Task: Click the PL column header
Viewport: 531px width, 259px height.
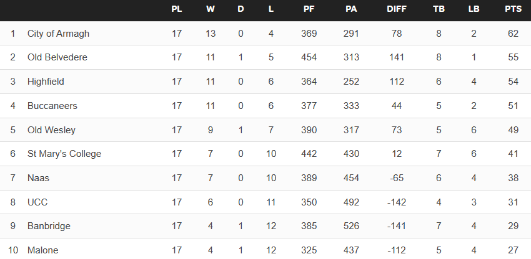Action: pos(177,9)
